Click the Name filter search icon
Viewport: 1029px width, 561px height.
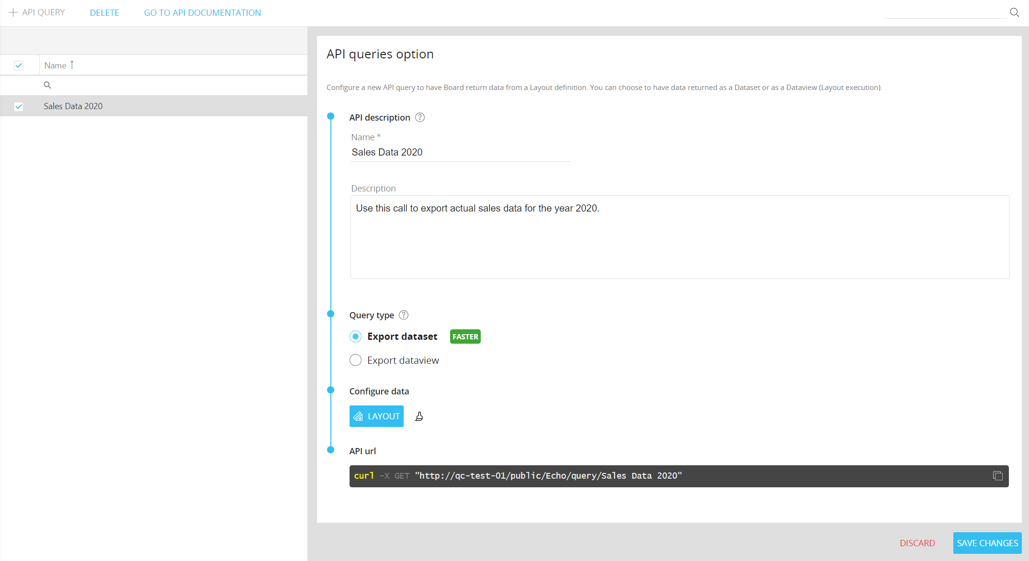click(x=47, y=85)
